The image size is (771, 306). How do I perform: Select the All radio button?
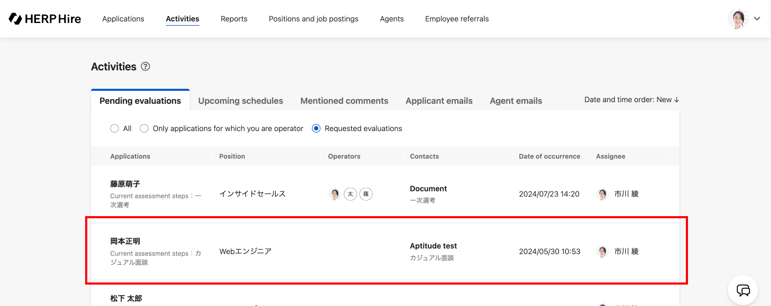(114, 128)
